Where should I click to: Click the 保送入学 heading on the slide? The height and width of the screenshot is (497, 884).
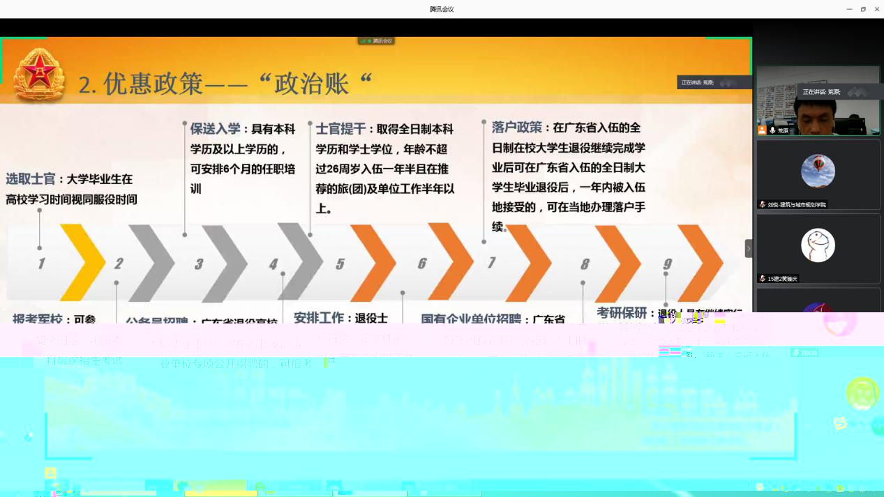coord(216,128)
